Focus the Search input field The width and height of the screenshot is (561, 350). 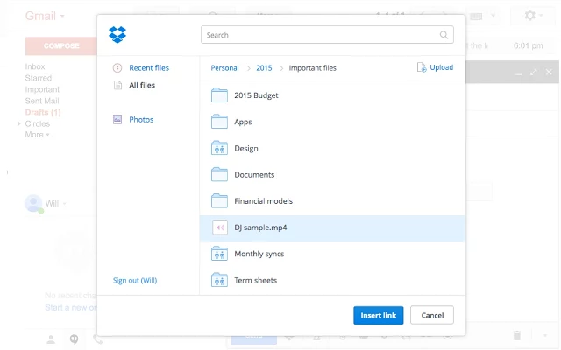320,35
